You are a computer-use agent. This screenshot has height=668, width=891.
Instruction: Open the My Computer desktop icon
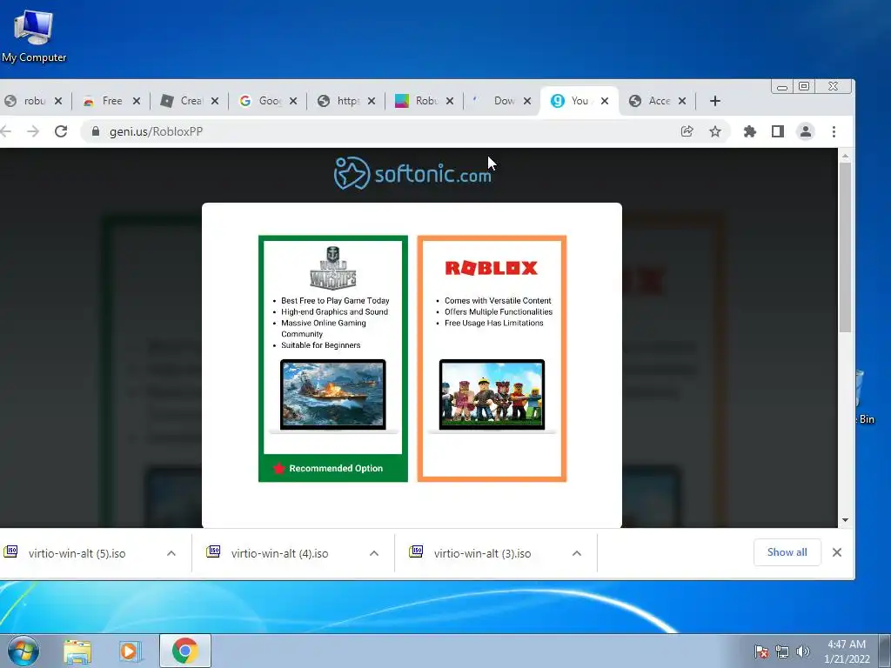tap(34, 37)
